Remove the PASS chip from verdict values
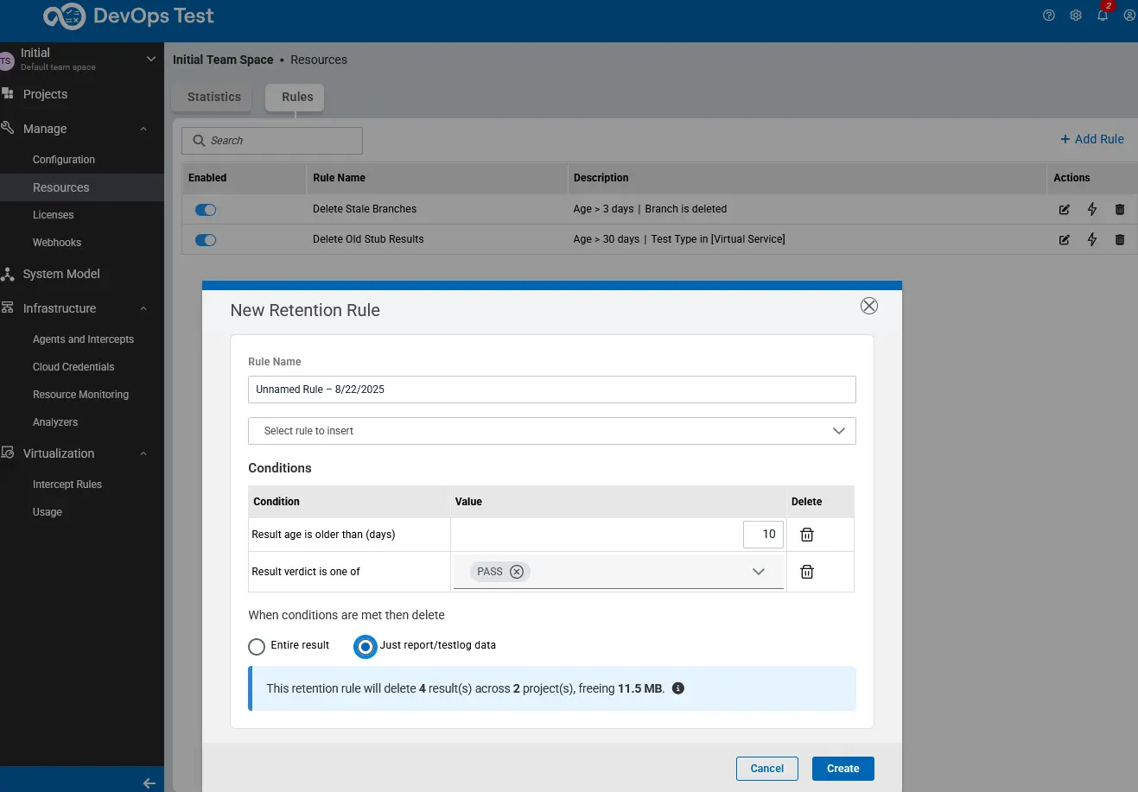Image resolution: width=1138 pixels, height=792 pixels. [x=517, y=571]
